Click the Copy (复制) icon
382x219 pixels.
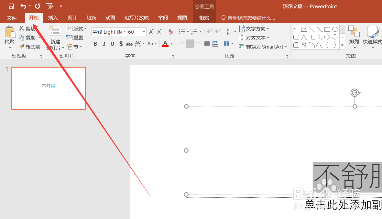(x=22, y=38)
